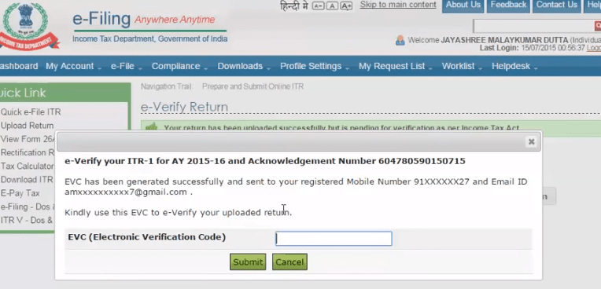601x289 pixels.
Task: Go to the Dashboard menu item
Action: tap(18, 66)
